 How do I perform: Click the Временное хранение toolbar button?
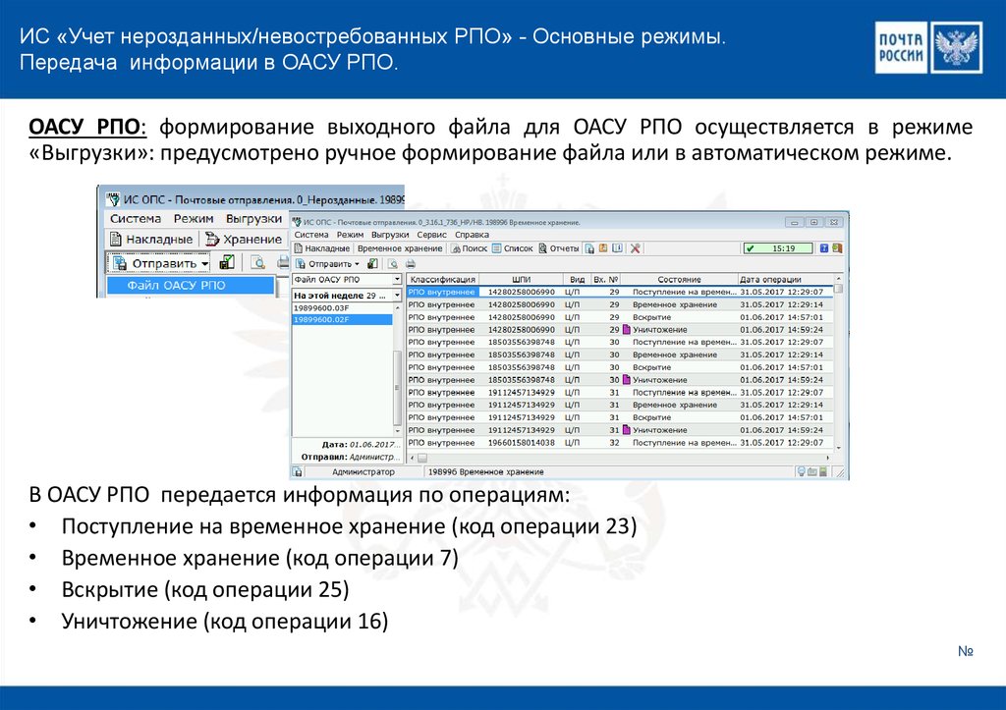coord(399,249)
